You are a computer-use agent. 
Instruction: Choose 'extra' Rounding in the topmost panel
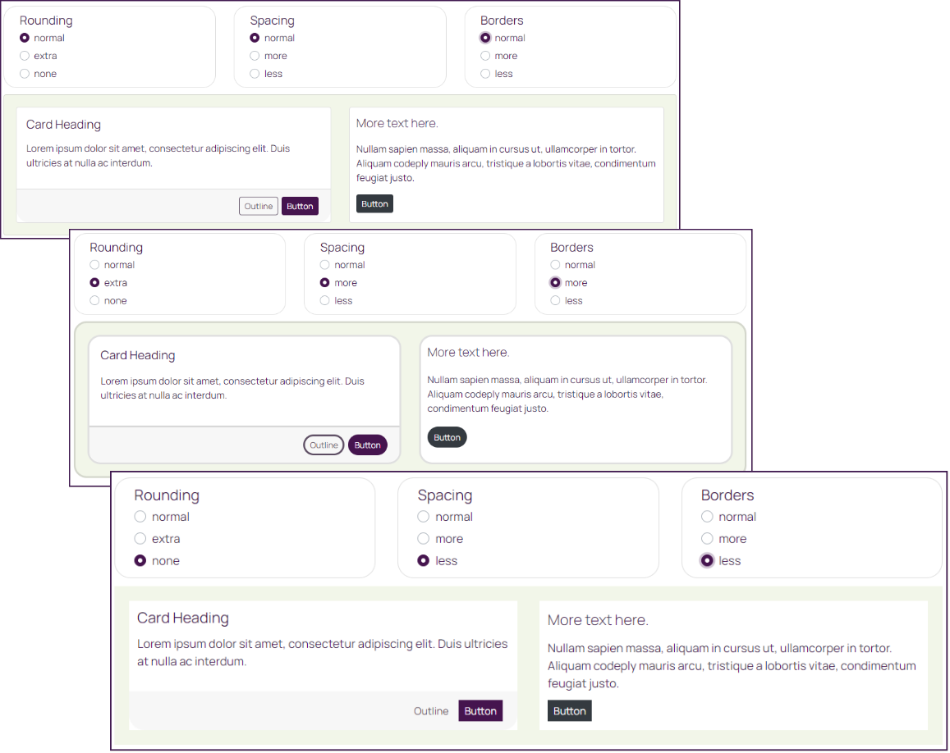[25, 56]
